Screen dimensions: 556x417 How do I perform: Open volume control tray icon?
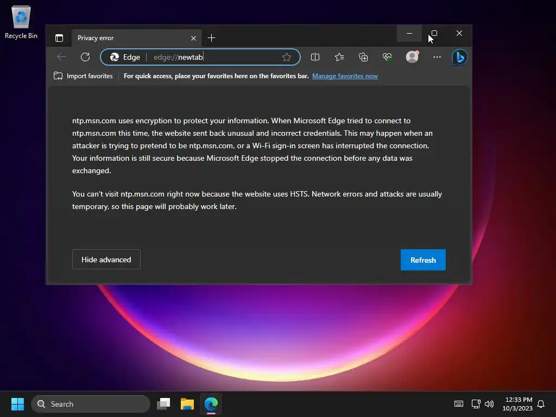coord(489,404)
